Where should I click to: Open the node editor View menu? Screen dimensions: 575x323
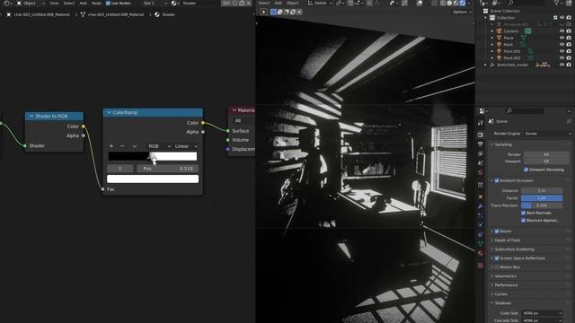54,3
